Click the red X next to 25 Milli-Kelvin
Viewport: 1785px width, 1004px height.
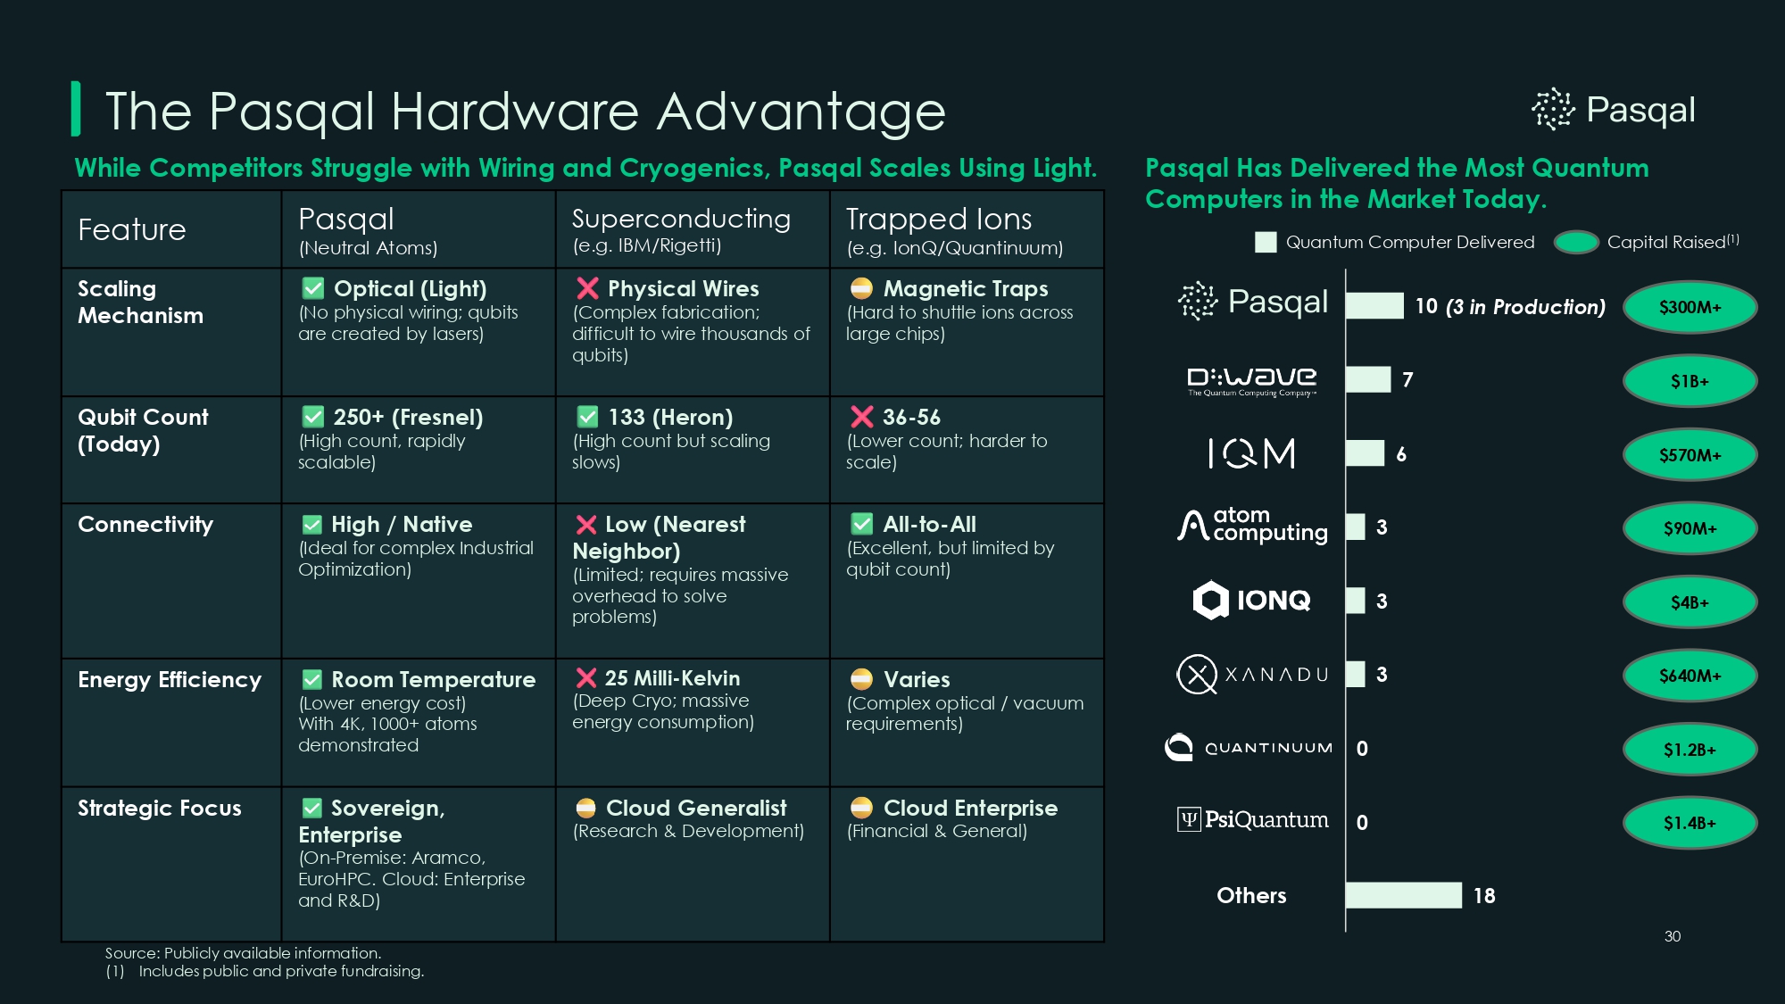coord(586,678)
